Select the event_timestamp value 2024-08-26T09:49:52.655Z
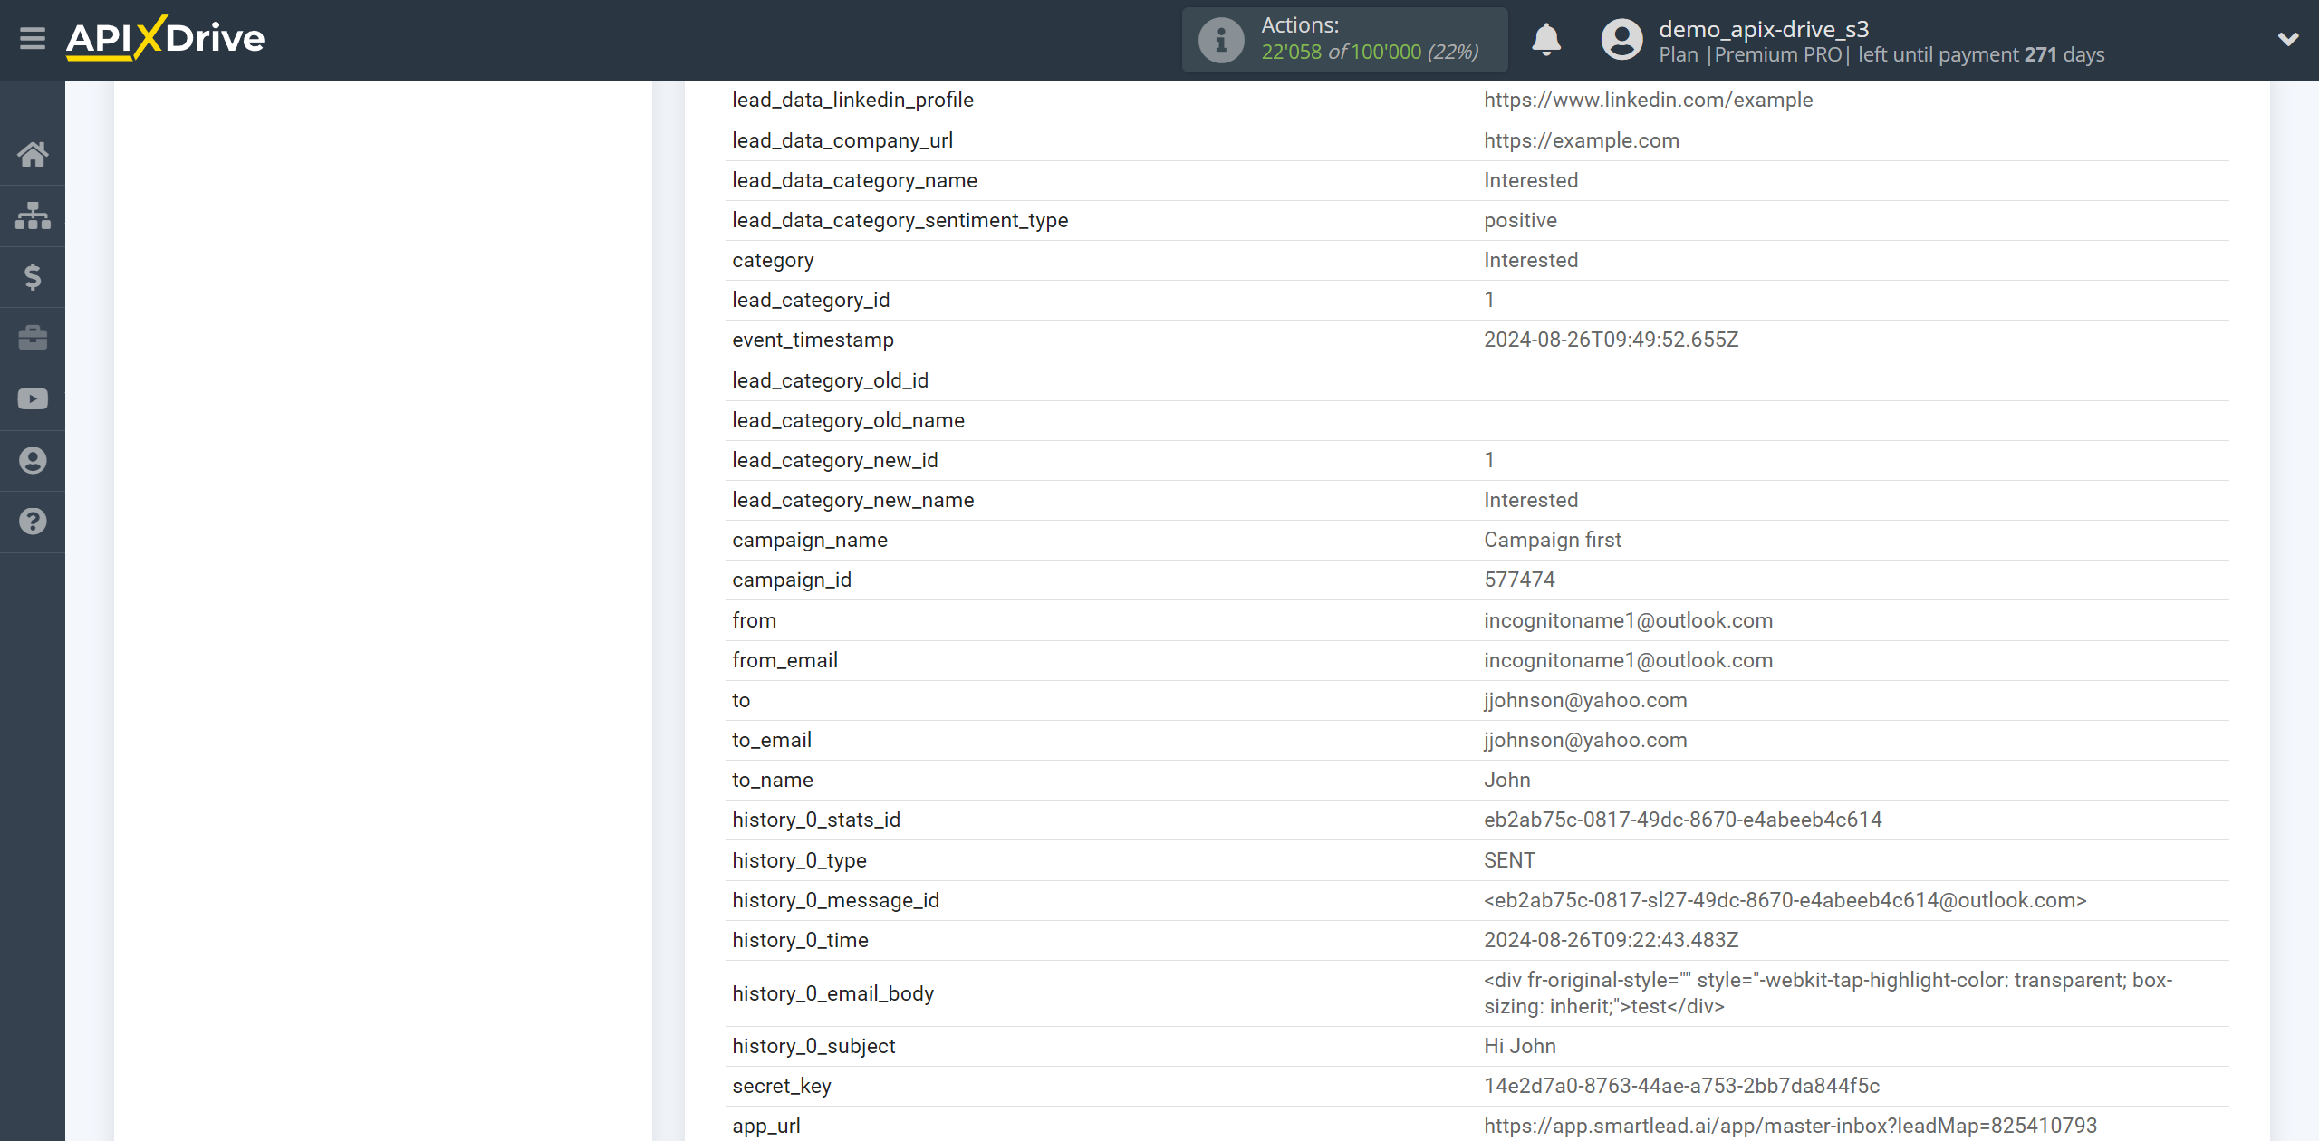 click(1611, 340)
